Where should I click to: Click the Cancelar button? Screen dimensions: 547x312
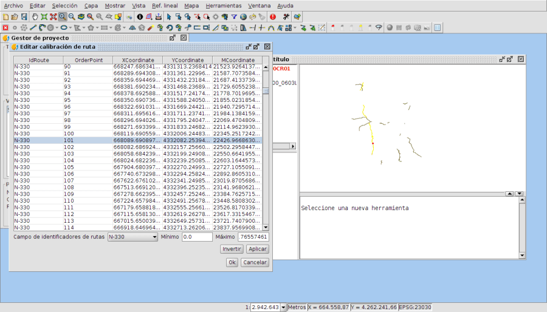(255, 262)
